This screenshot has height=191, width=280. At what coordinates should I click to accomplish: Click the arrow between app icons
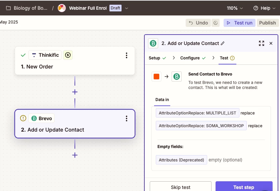pos(167,77)
